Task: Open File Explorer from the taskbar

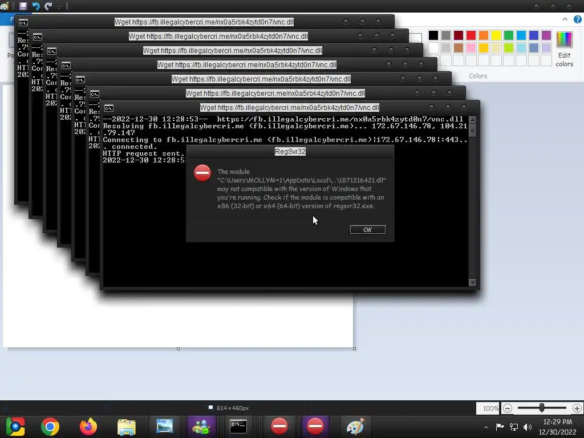Action: point(127,427)
